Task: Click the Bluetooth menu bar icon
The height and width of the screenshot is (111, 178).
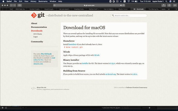Action: [121, 1]
